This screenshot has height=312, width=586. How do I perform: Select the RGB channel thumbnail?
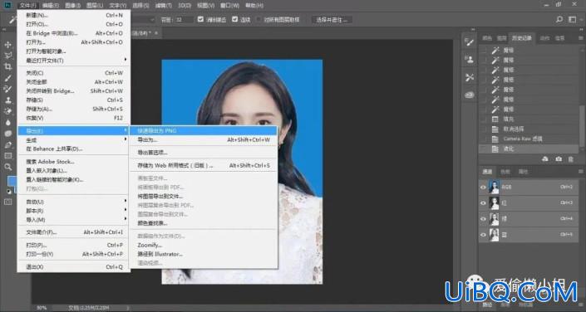click(494, 188)
